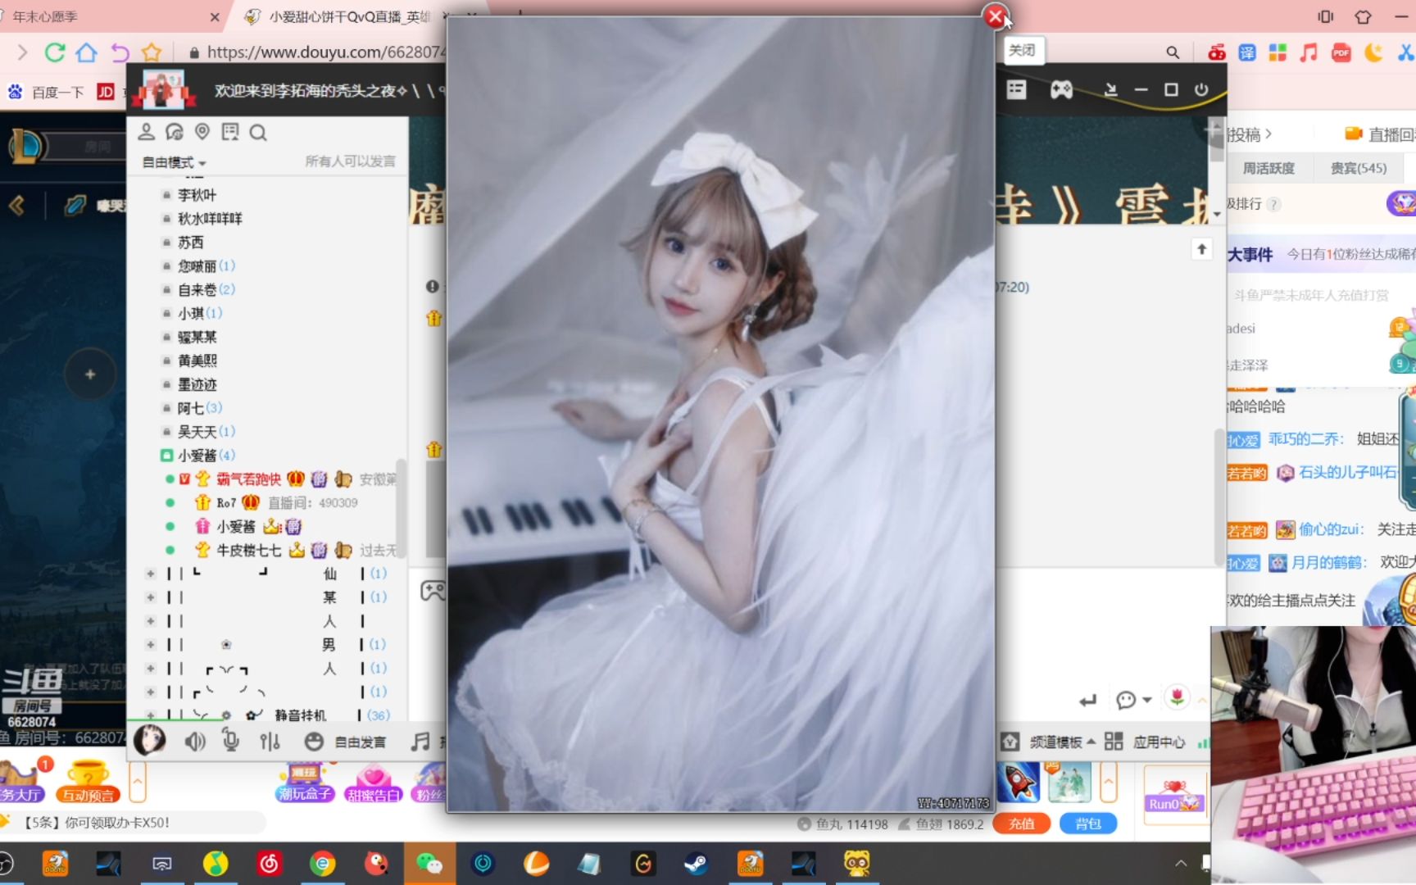The width and height of the screenshot is (1416, 885).
Task: Open the 投稿 link
Action: [x=1249, y=134]
